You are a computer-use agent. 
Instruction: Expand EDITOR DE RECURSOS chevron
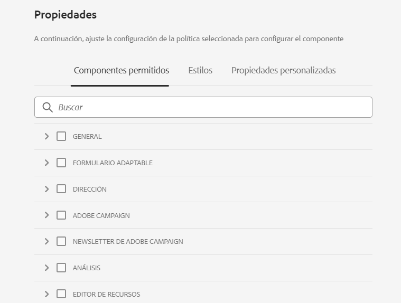(x=46, y=294)
